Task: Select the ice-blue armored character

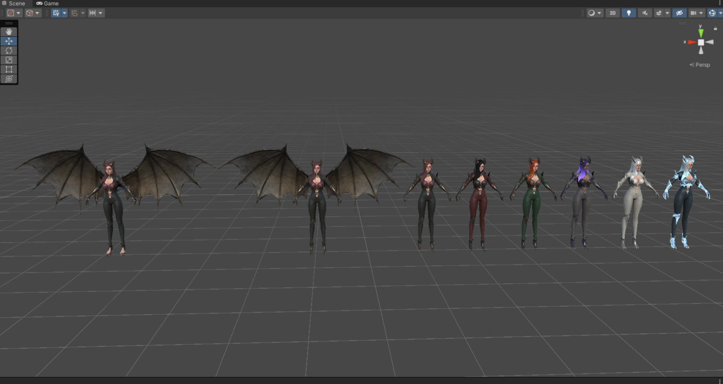Action: 686,202
